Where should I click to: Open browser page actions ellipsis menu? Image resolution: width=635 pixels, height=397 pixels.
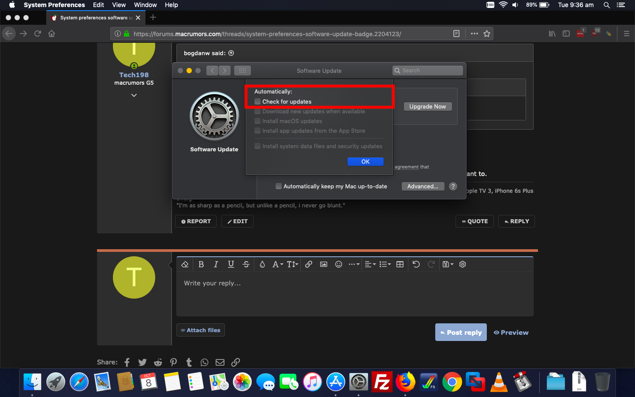474,34
